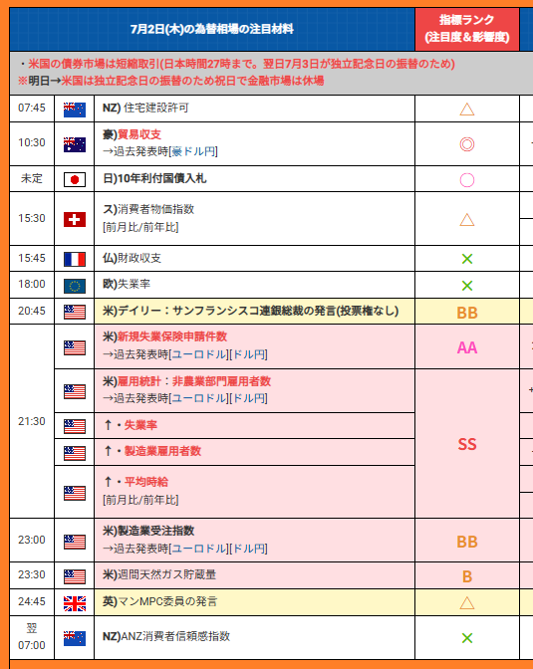Click the New Zealand flag beside 住宅建設許可
Viewport: 533px width, 669px height.
[x=75, y=110]
